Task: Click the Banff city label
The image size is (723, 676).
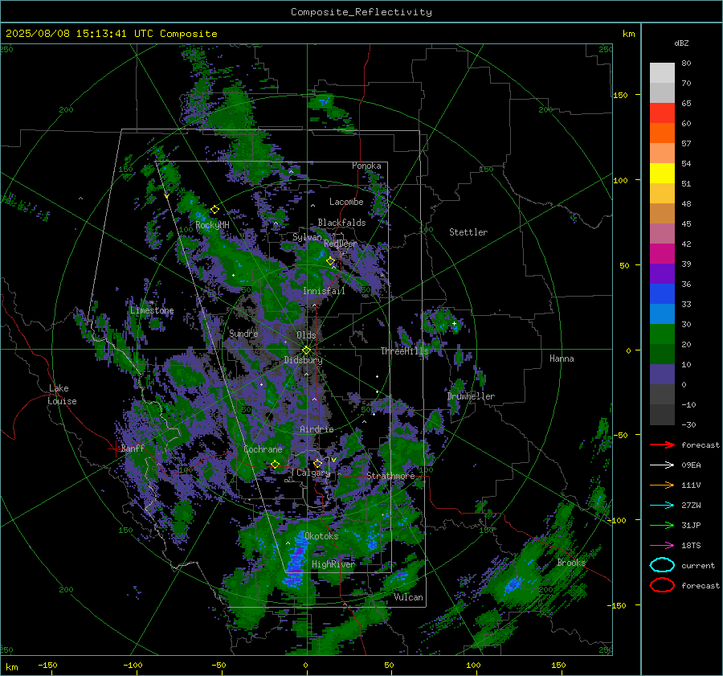Action: tap(133, 448)
